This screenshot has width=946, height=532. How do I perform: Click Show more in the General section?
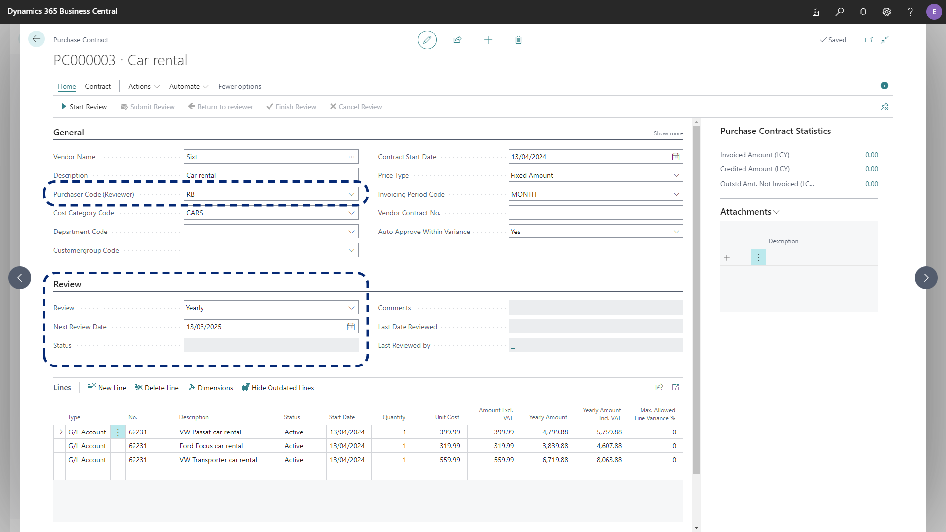point(669,133)
